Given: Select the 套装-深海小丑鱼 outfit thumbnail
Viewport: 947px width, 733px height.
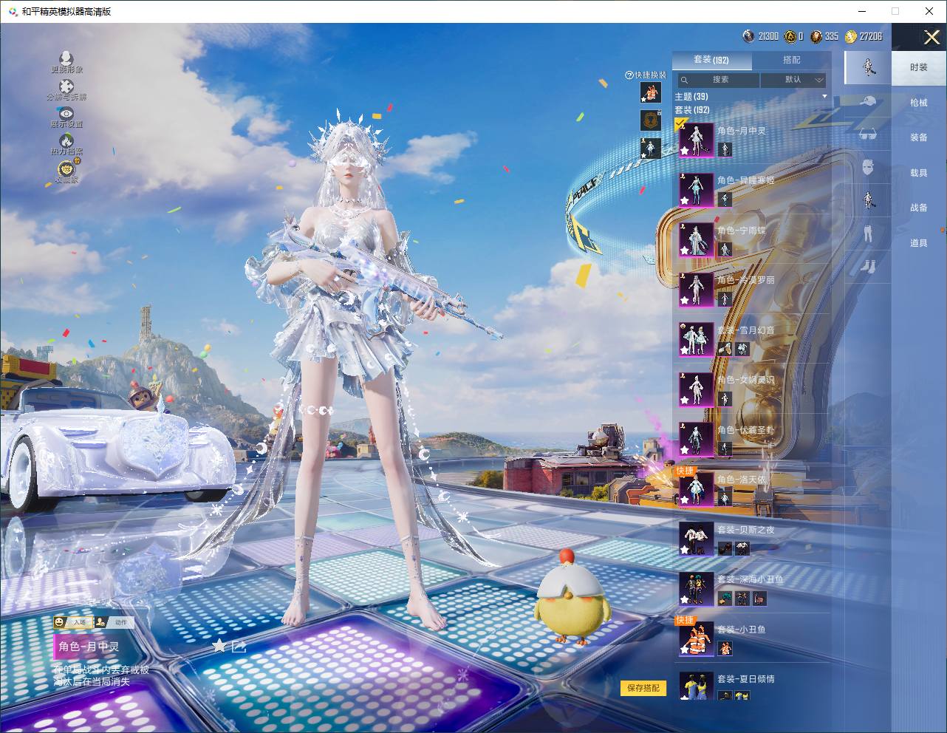Looking at the screenshot, I should pos(696,589).
